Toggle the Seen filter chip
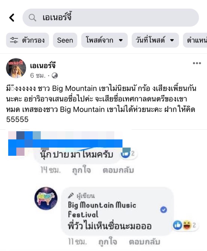The width and height of the screenshot is (207, 251). coord(65,40)
